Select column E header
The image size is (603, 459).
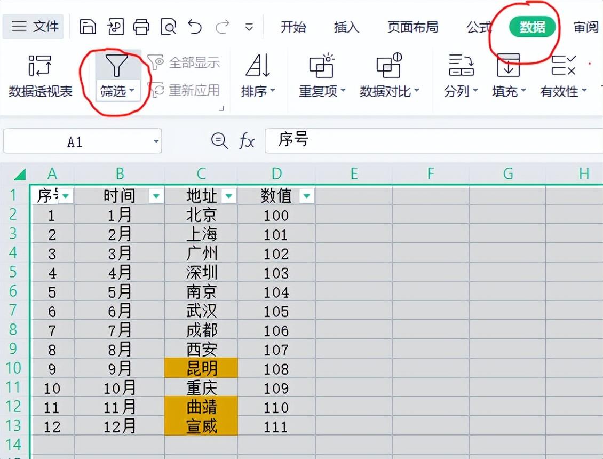coord(354,174)
